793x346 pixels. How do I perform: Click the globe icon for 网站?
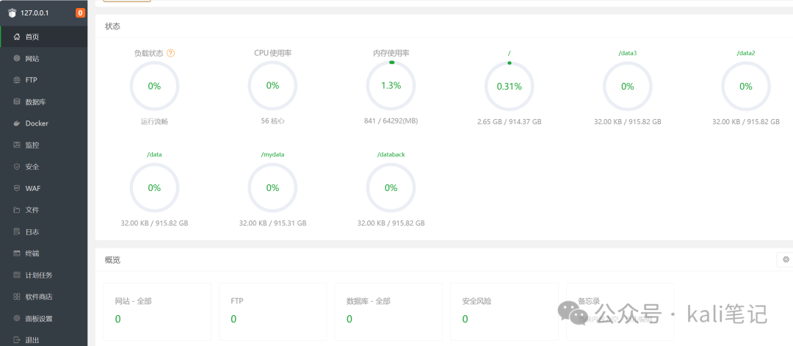click(17, 59)
